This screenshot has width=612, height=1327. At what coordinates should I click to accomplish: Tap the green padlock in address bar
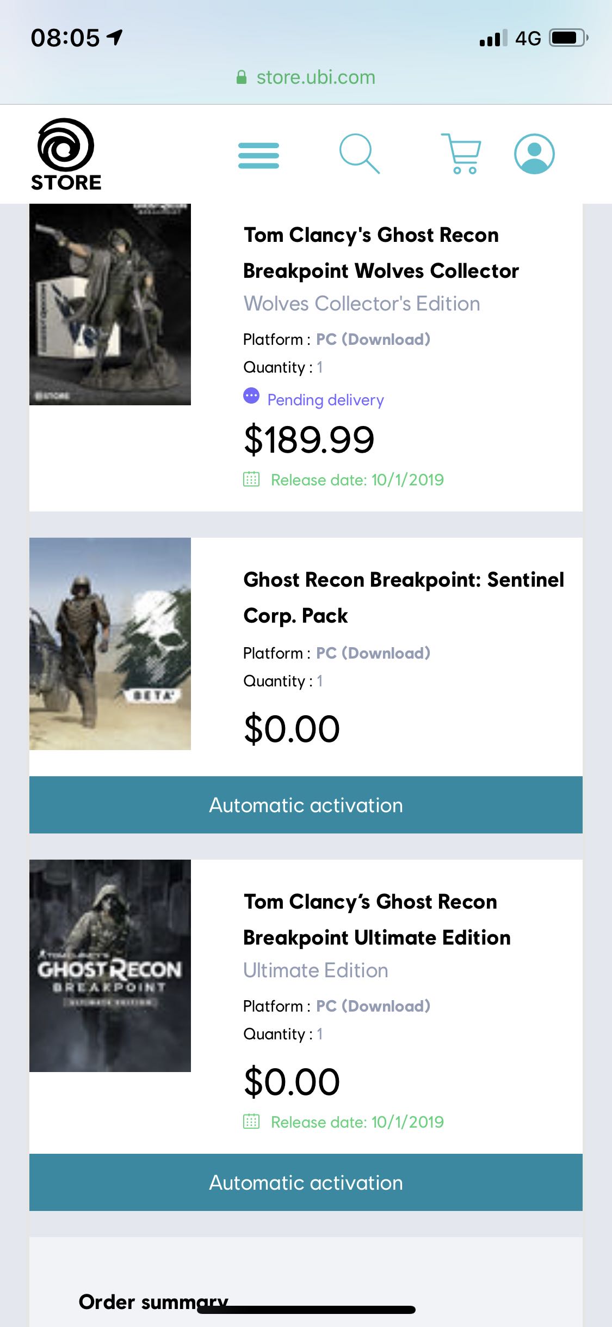pos(242,77)
